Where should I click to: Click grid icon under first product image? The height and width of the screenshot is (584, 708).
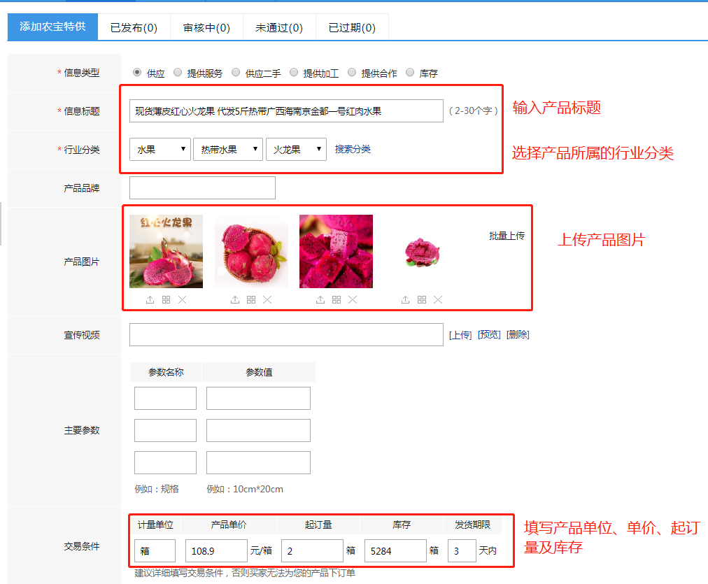click(166, 300)
